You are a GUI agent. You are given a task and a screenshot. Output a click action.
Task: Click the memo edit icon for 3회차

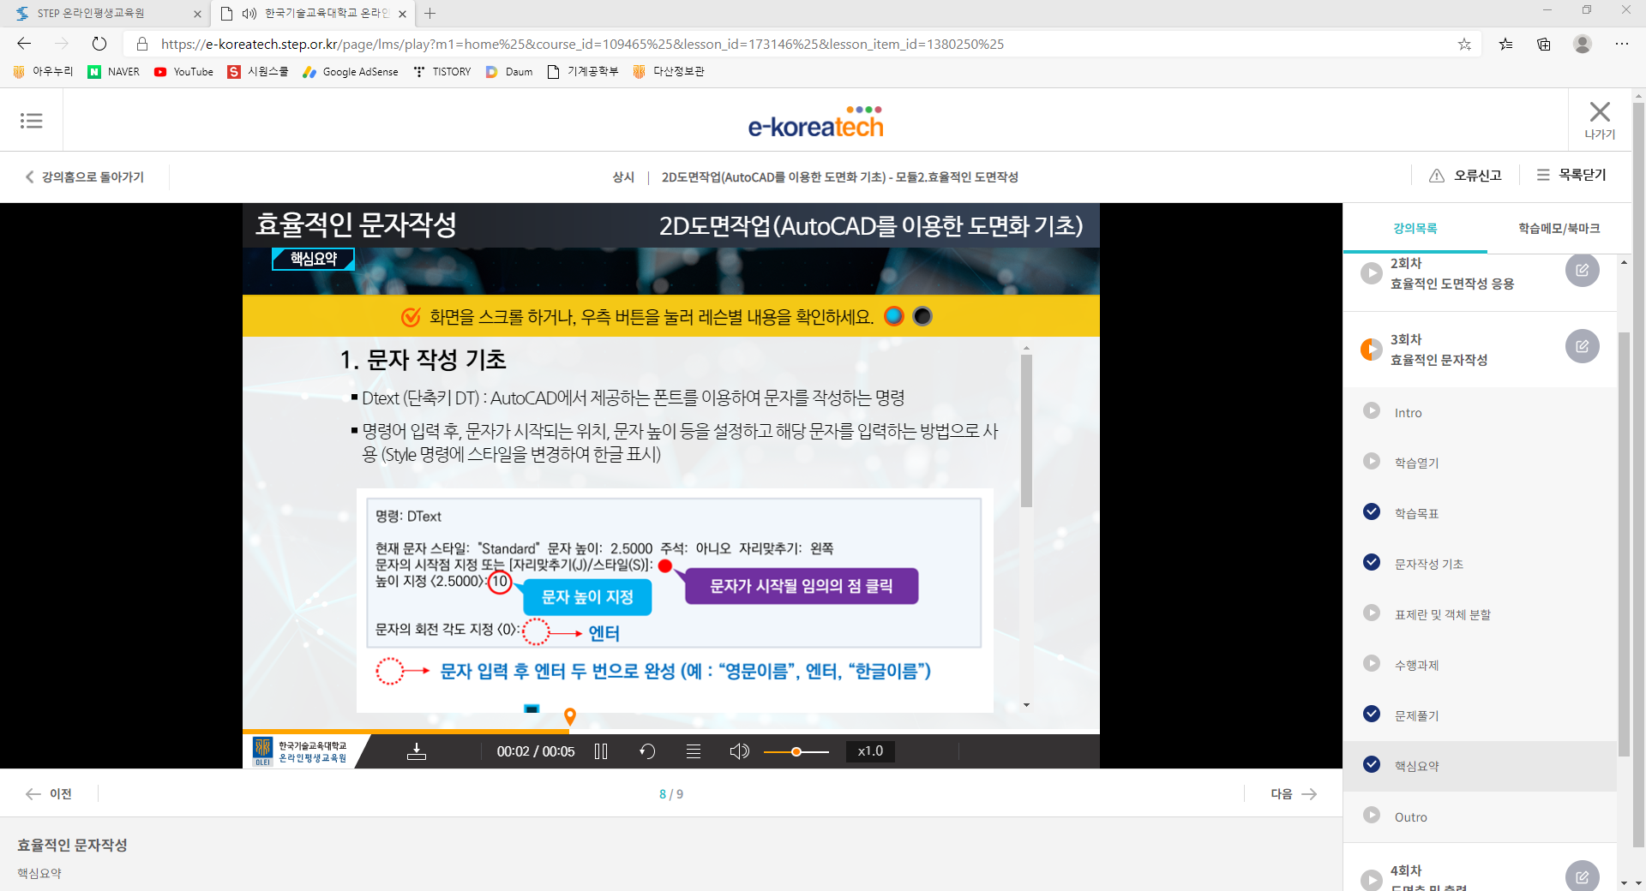(1583, 346)
